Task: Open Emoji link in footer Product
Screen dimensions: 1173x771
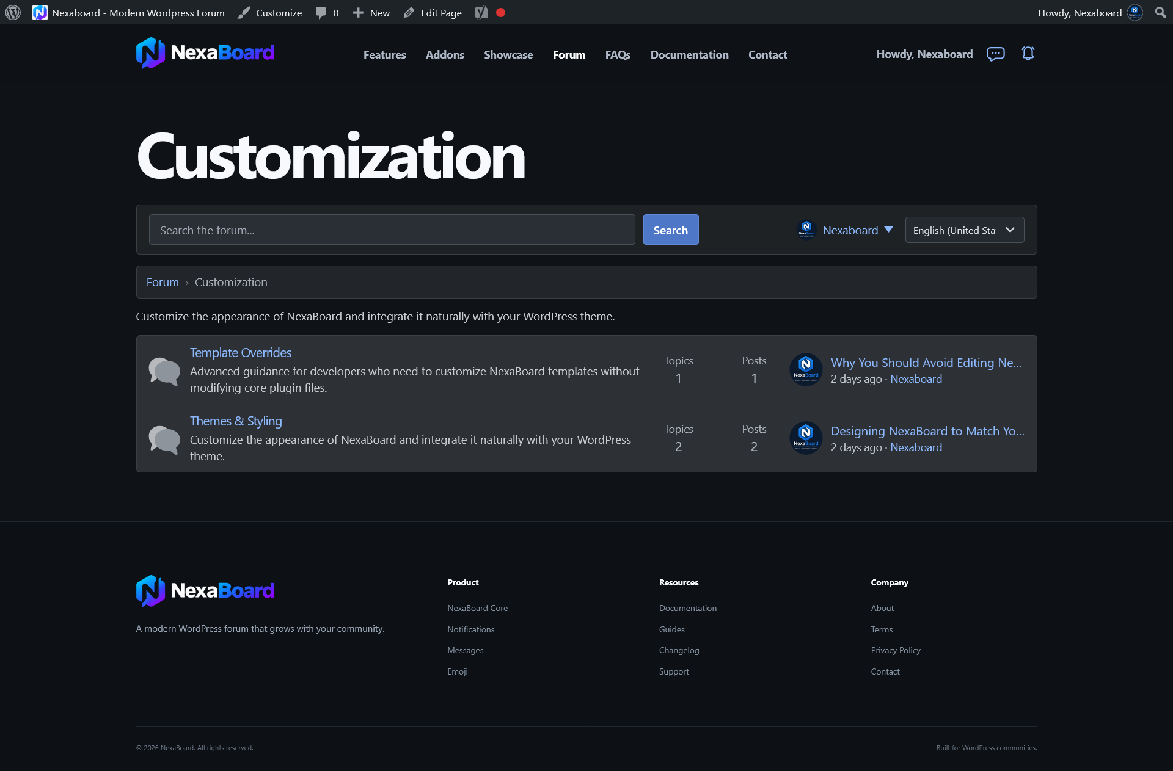Action: click(457, 671)
